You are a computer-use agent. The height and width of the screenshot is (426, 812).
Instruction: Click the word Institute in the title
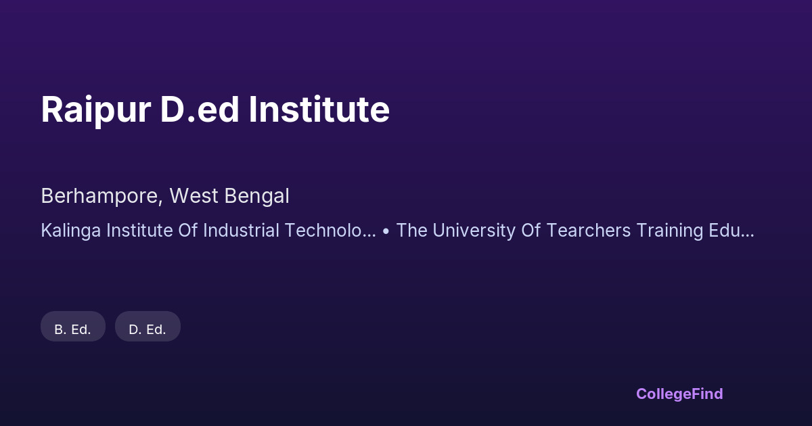(x=319, y=110)
